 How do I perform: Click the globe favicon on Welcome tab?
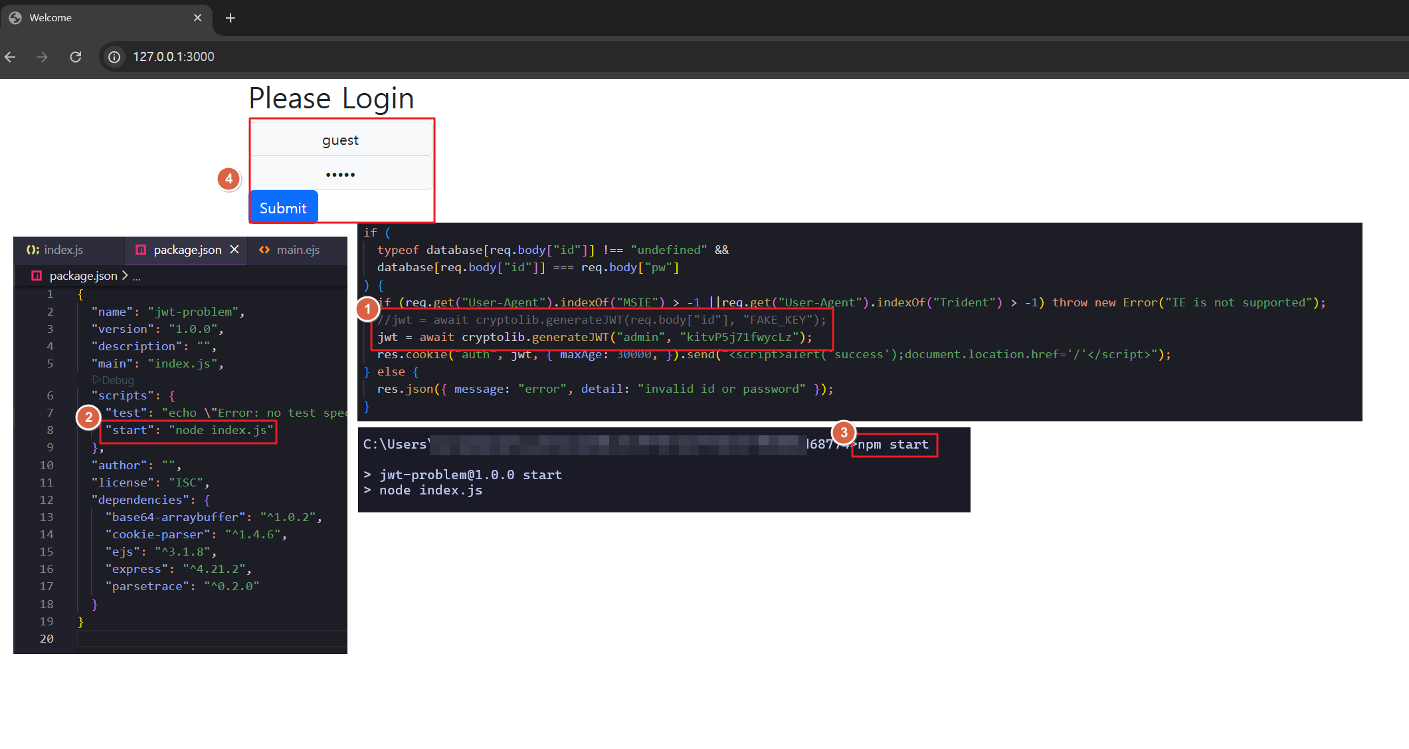[x=15, y=18]
